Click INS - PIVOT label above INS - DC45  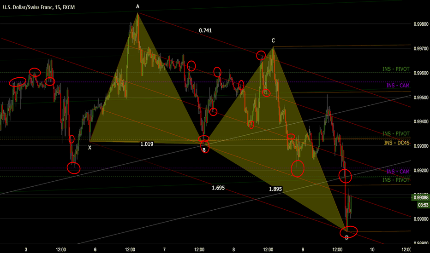(x=396, y=133)
